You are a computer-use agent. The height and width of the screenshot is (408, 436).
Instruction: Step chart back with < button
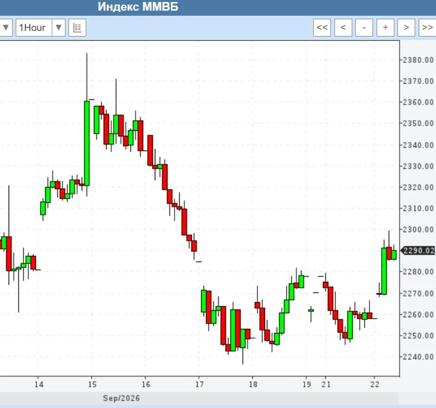[343, 27]
